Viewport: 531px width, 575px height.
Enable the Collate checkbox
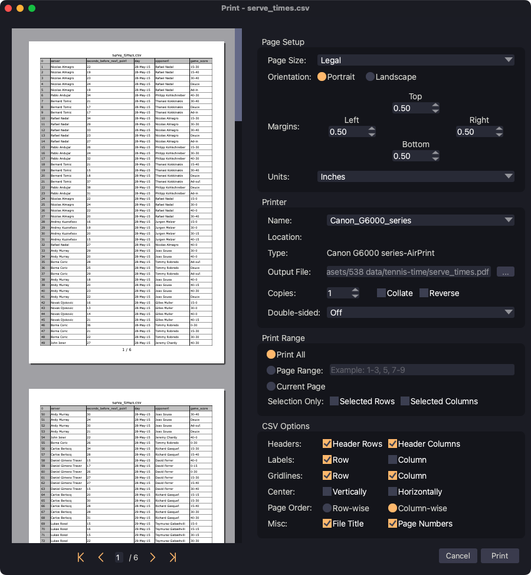pos(381,293)
